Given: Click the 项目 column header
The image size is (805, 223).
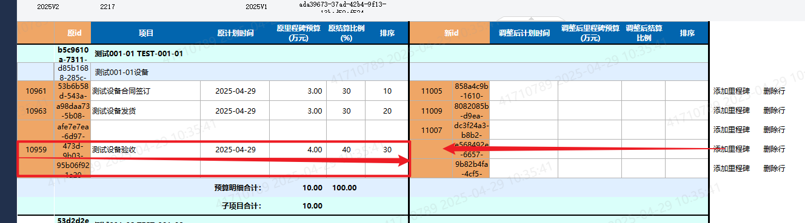Looking at the screenshot, I should pyautogui.click(x=145, y=33).
